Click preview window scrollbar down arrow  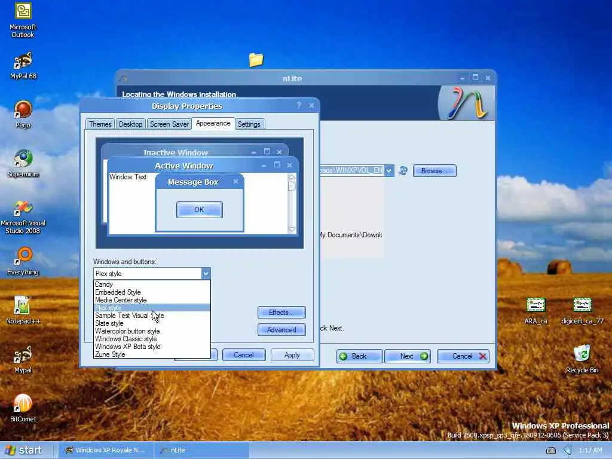tap(292, 229)
